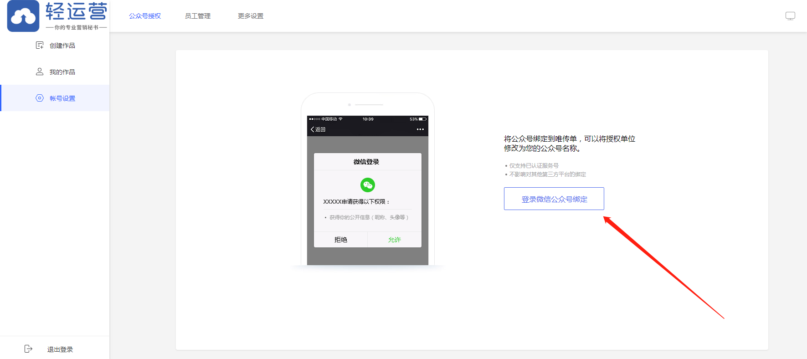This screenshot has width=807, height=359.
Task: Tap 拒绝 in the phone mockup dialog
Action: click(341, 240)
